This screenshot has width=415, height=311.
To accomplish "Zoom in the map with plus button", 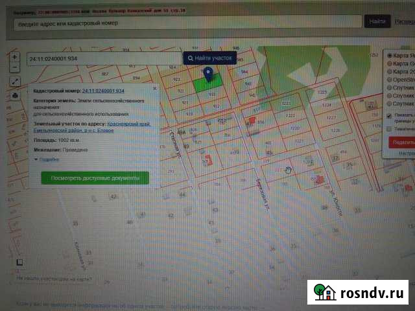I will 14,57.
